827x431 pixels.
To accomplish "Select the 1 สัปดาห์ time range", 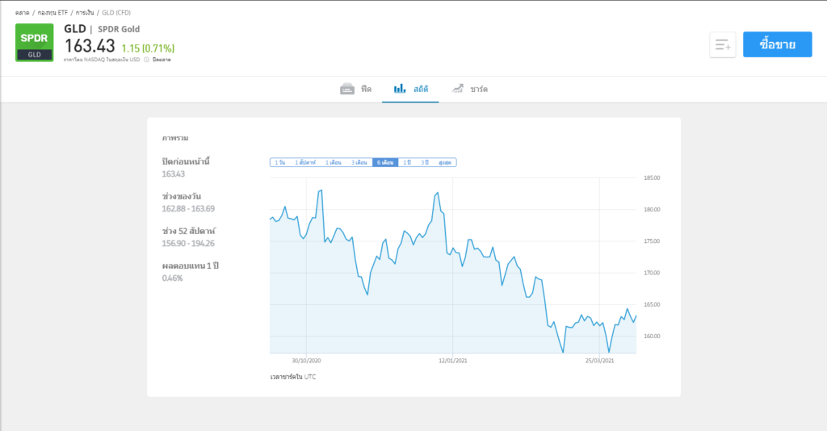I will (307, 162).
